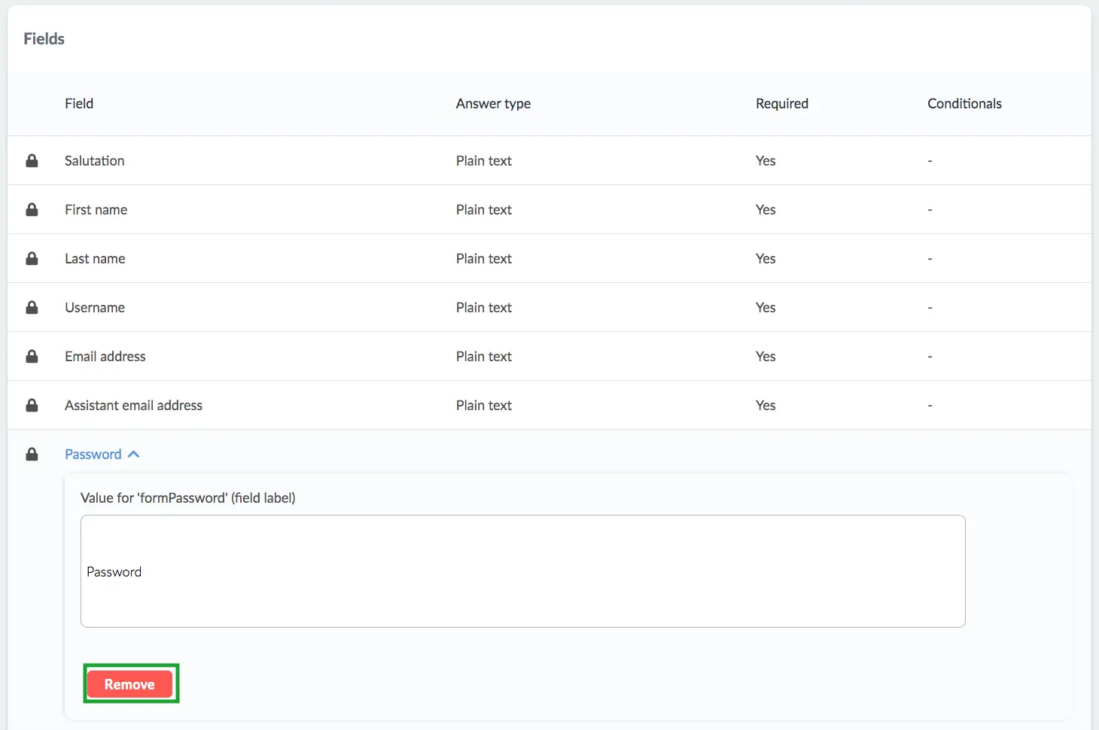The height and width of the screenshot is (730, 1099).
Task: Click the lock icon beside Salutation
Action: [x=32, y=160]
